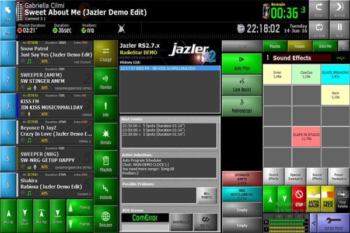Select the Special Sweepers palette
This screenshot has height=233, width=350.
pos(295,176)
